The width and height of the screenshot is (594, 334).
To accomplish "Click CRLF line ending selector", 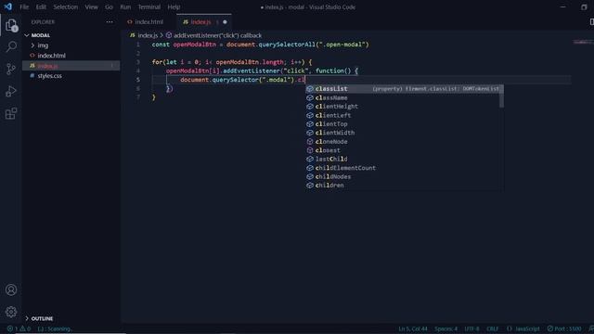I will click(x=493, y=328).
